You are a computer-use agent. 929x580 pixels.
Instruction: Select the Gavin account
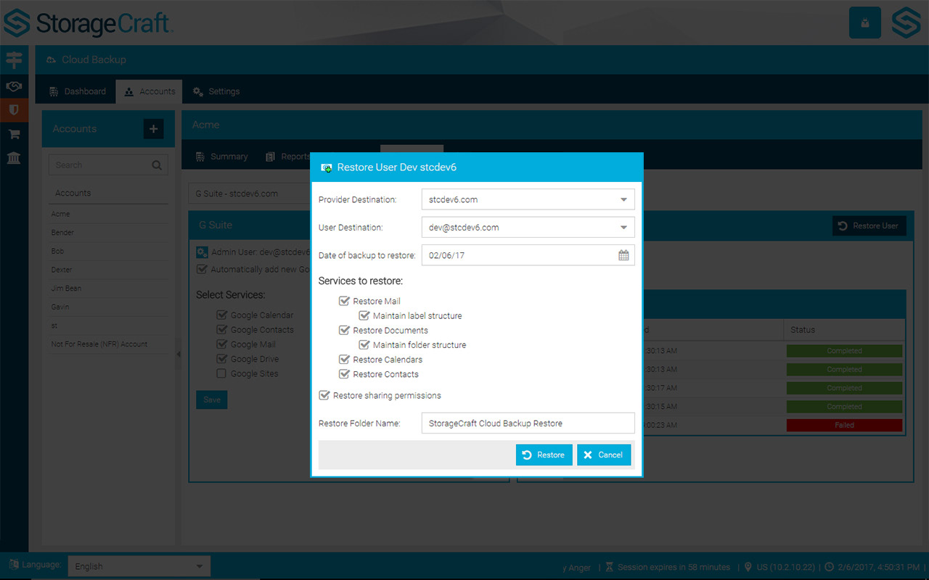[x=108, y=307]
